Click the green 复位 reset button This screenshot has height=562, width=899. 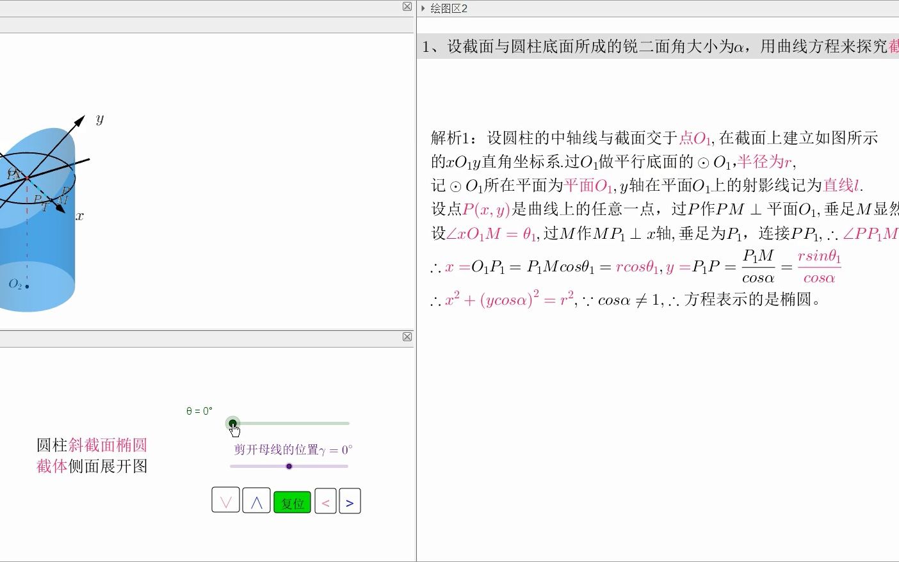coord(292,502)
